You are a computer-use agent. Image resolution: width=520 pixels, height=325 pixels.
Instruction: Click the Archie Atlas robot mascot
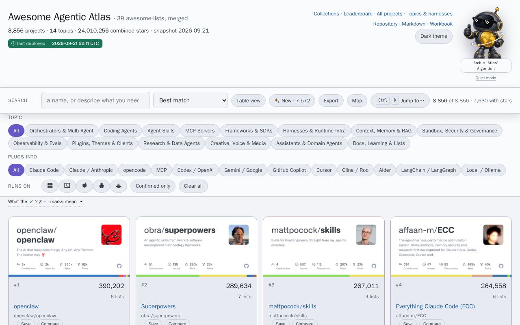(x=485, y=33)
